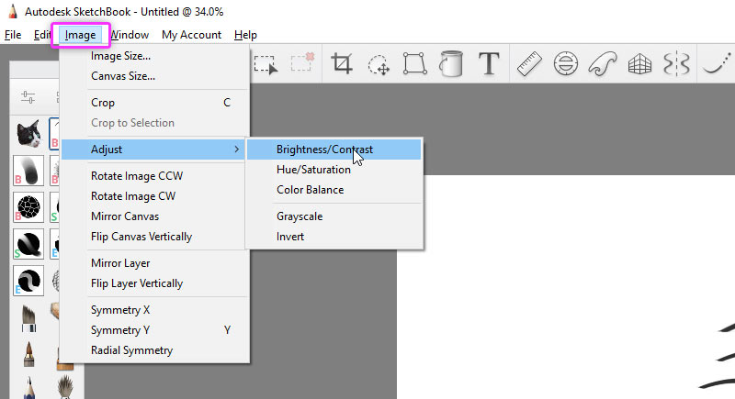735x399 pixels.
Task: Enable the Ruler tool
Action: point(529,63)
